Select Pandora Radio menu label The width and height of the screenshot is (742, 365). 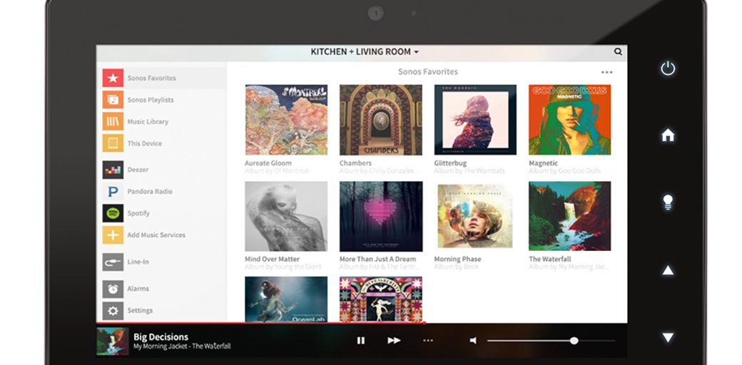150,192
